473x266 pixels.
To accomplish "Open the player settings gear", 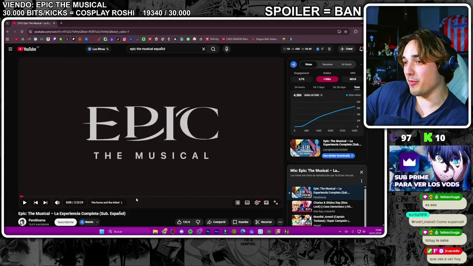I will tap(257, 202).
